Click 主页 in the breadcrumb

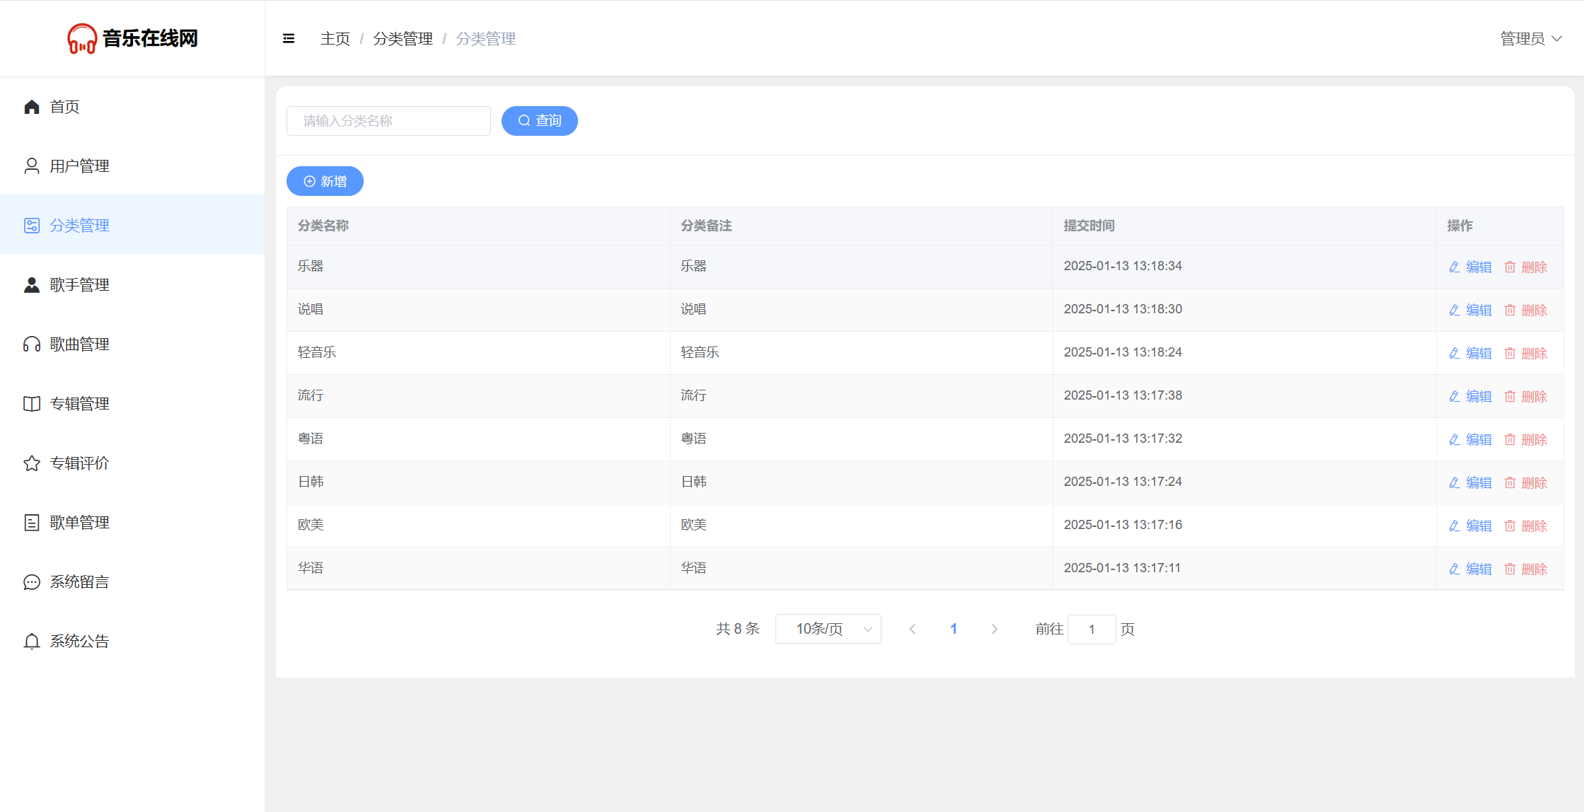[x=335, y=39]
